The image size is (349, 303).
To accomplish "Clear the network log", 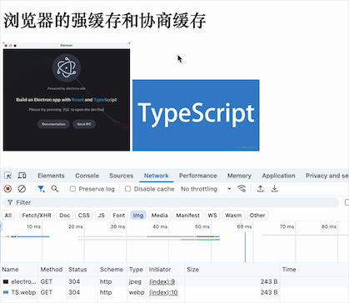I will (x=22, y=189).
